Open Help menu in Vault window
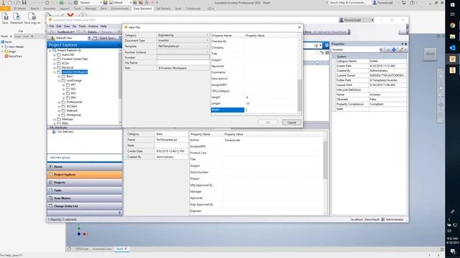This screenshot has width=460, height=258. [103, 27]
